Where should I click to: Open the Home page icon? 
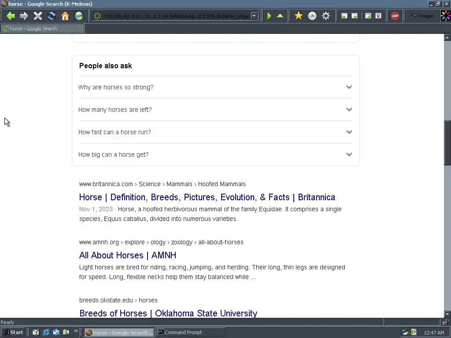click(x=65, y=16)
